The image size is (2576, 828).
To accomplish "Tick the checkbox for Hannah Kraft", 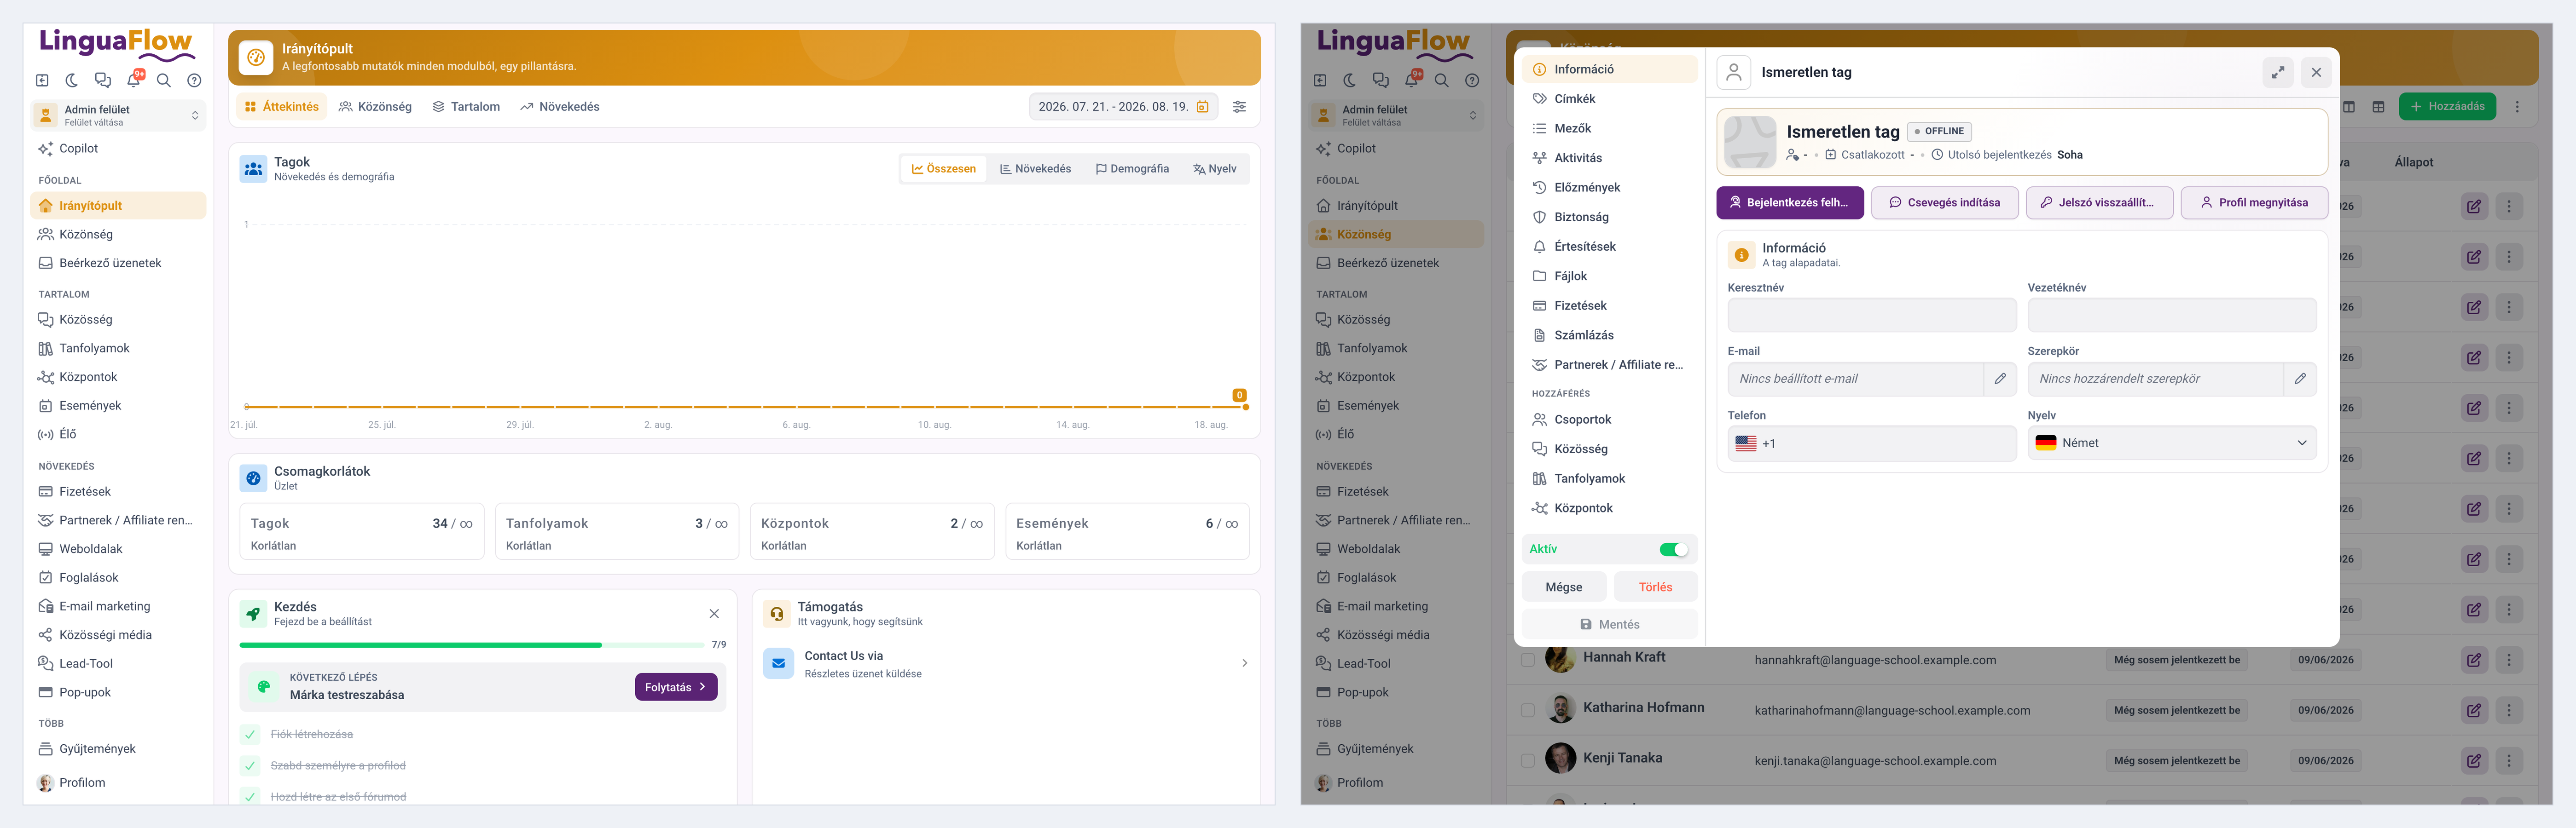I will [1527, 660].
